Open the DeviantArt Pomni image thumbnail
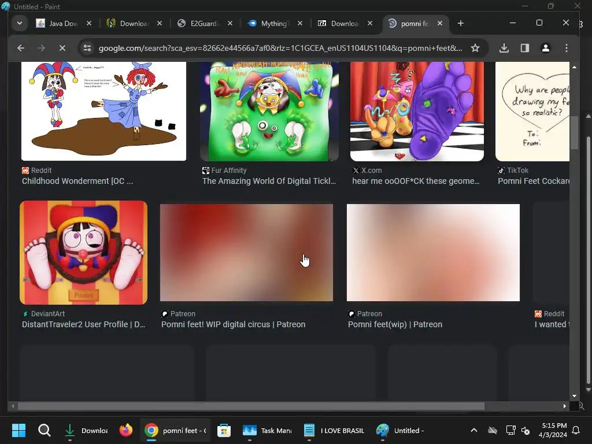 tap(83, 252)
